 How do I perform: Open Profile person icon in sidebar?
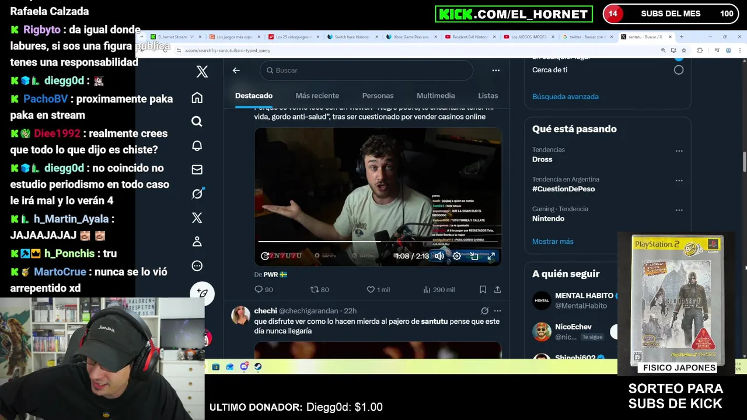(x=197, y=242)
